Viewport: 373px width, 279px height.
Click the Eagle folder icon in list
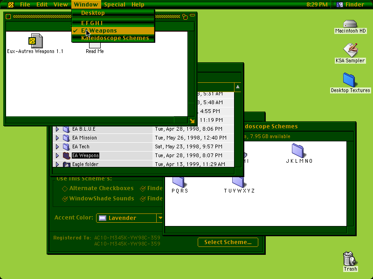[x=66, y=164]
